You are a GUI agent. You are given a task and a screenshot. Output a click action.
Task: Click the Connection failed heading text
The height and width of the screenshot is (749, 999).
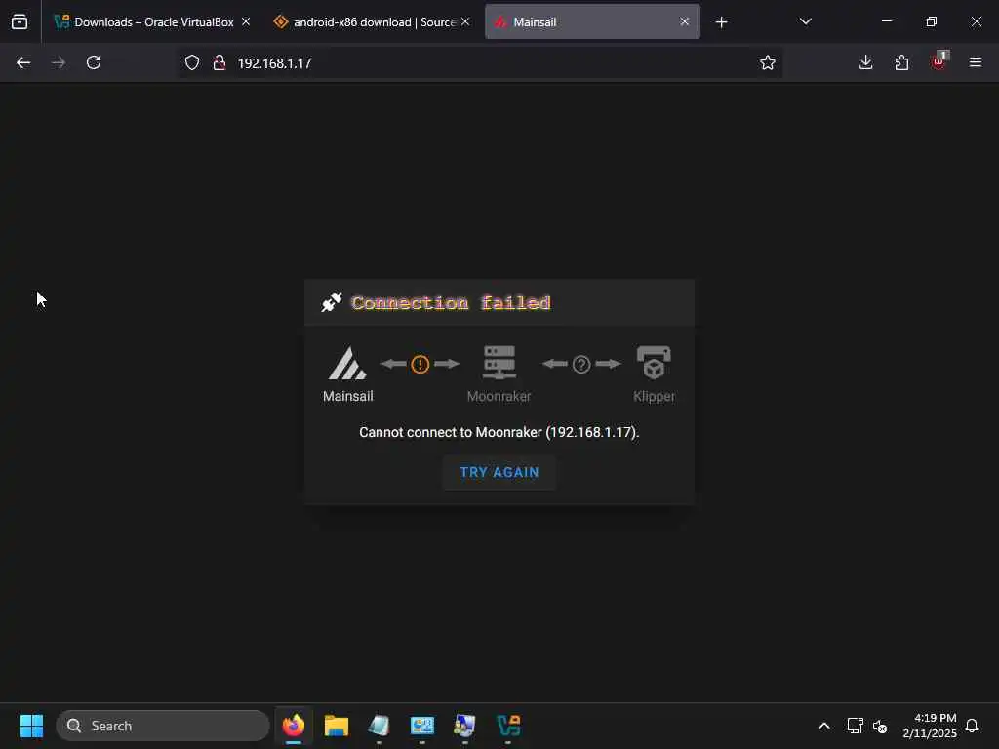(451, 303)
